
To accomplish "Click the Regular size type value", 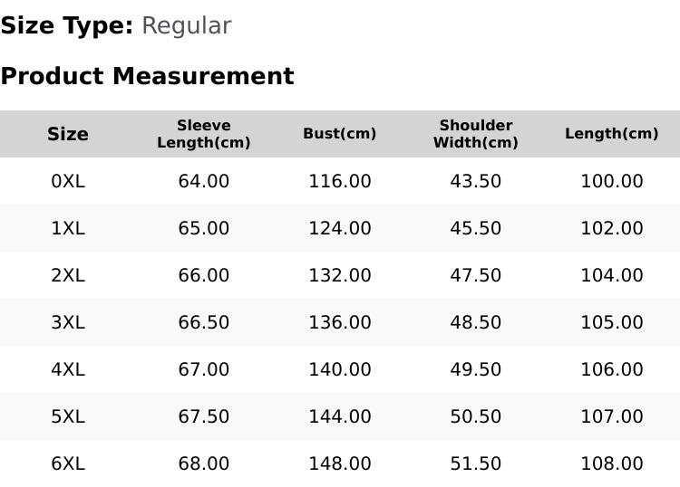I will click(187, 26).
